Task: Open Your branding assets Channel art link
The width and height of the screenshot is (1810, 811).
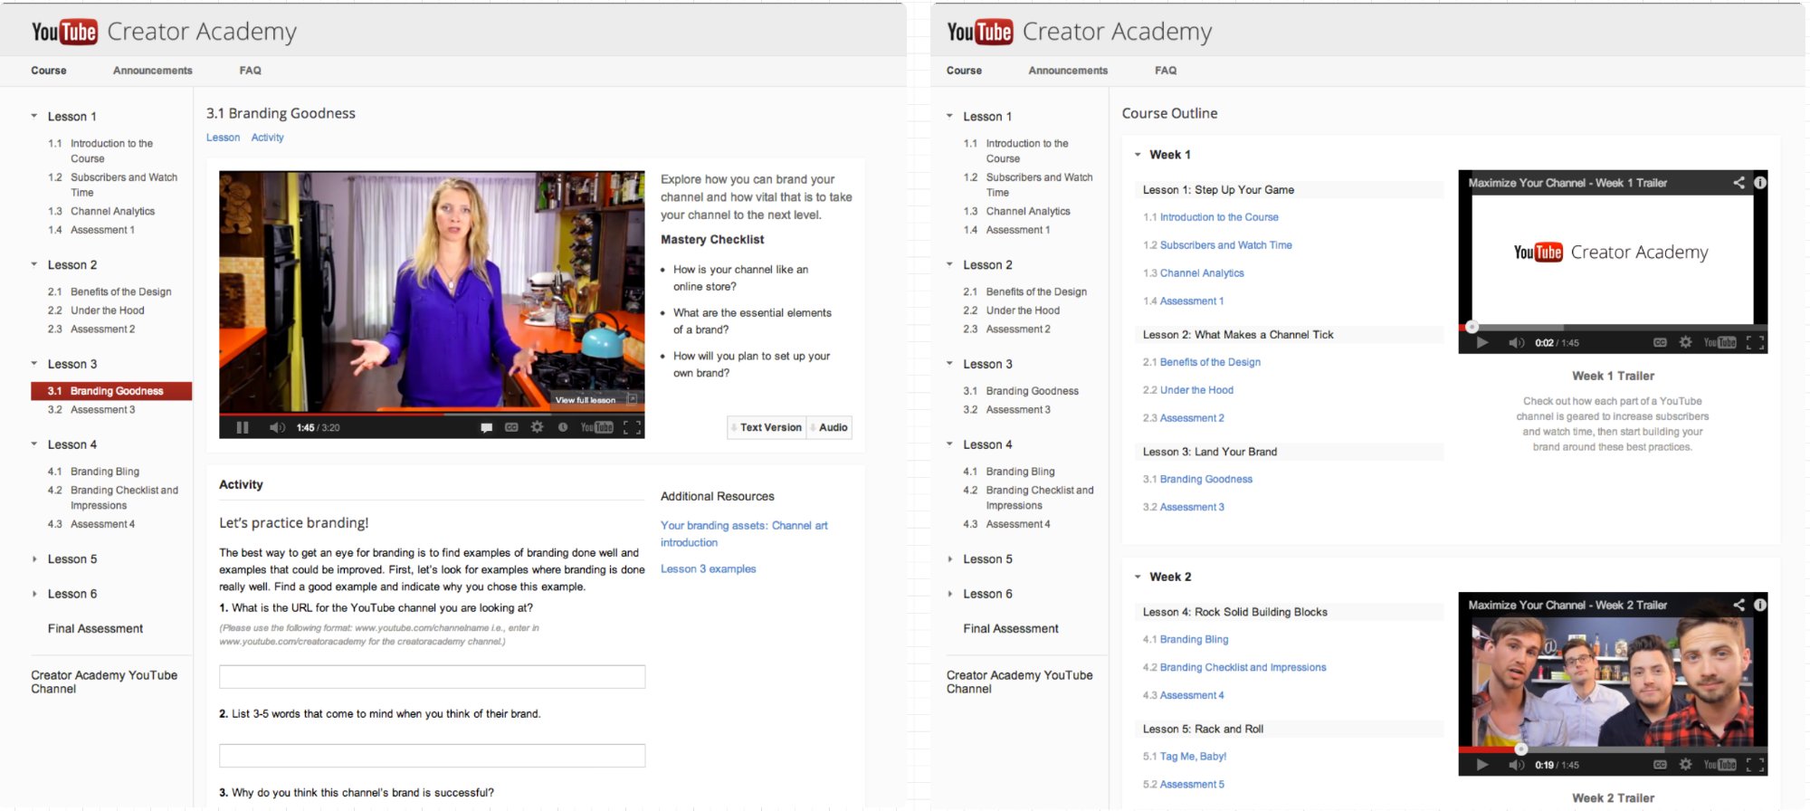Action: click(x=744, y=534)
